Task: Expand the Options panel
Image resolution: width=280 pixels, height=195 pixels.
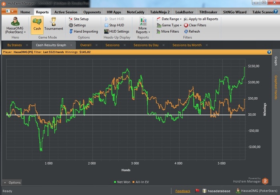Action: point(12,183)
